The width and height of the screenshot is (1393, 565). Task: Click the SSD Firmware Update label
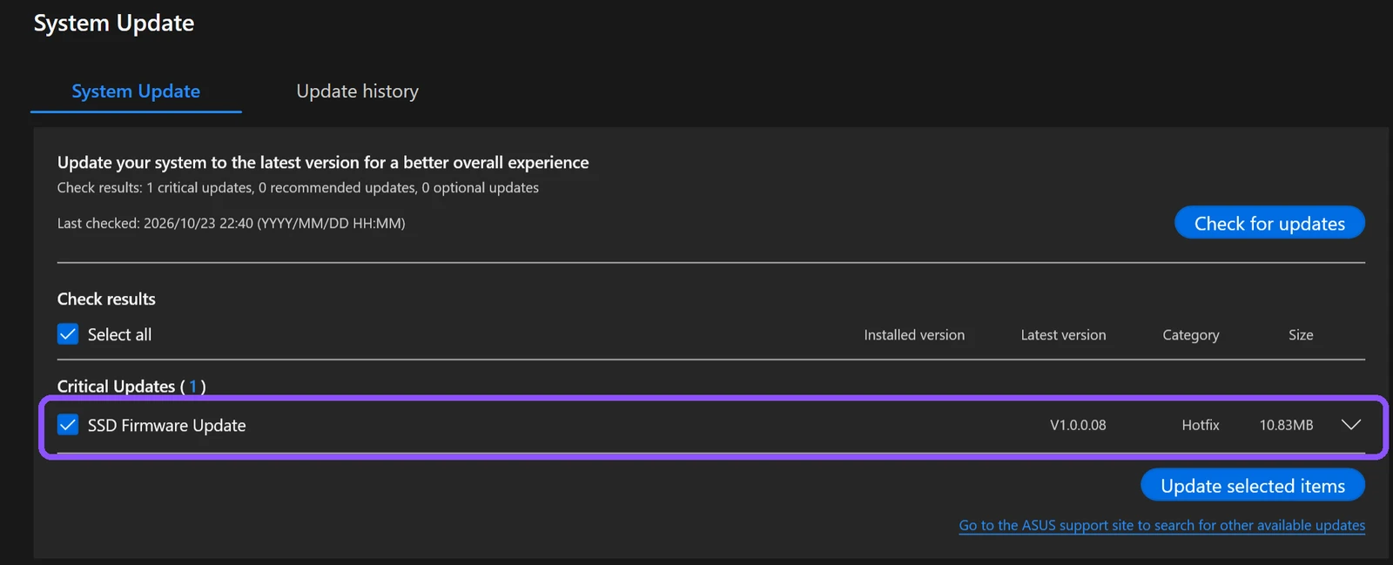(x=166, y=426)
